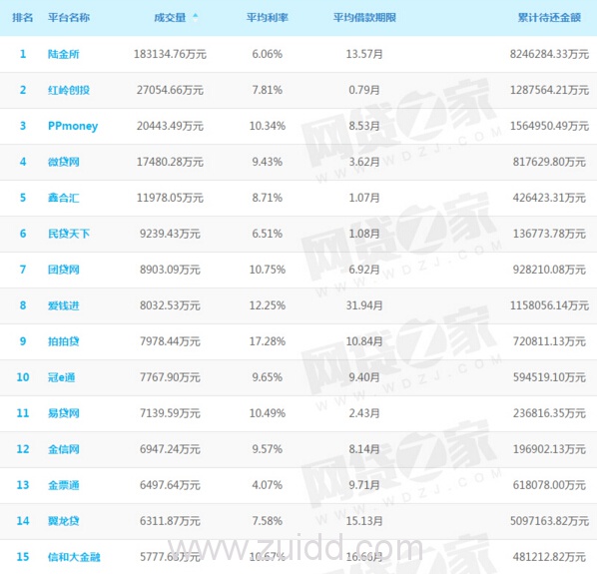Sort by the 成交量 column header

(170, 18)
